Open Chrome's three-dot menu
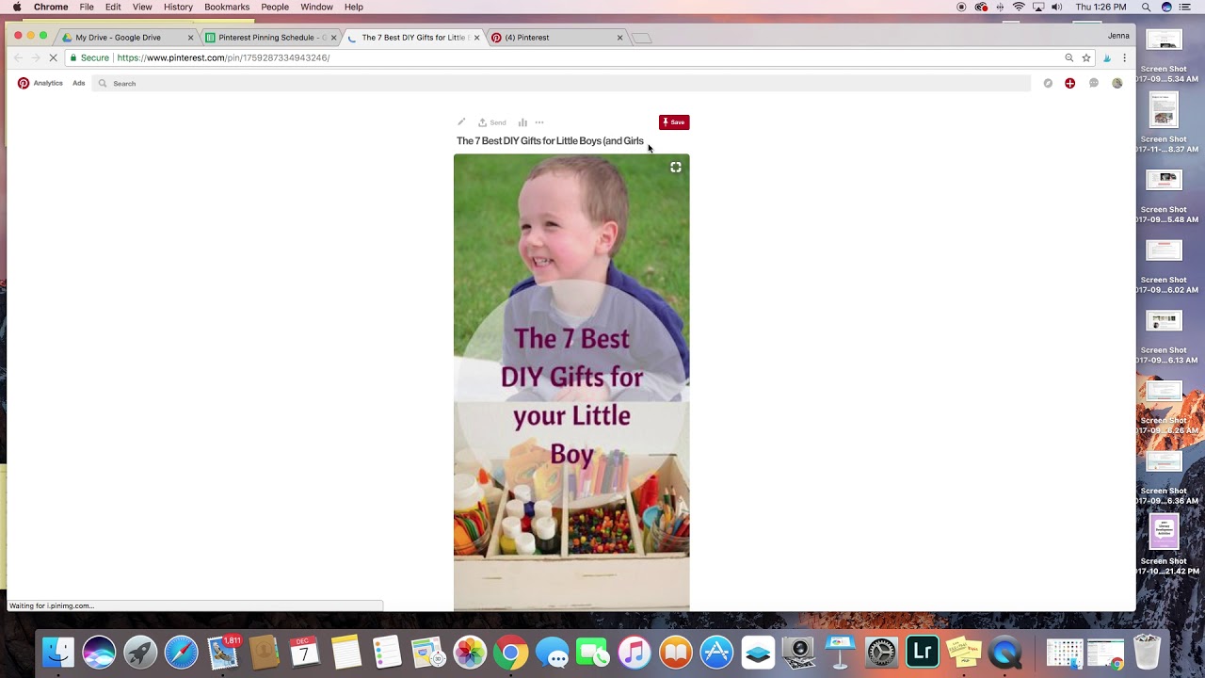Viewport: 1205px width, 678px height. coord(1124,57)
